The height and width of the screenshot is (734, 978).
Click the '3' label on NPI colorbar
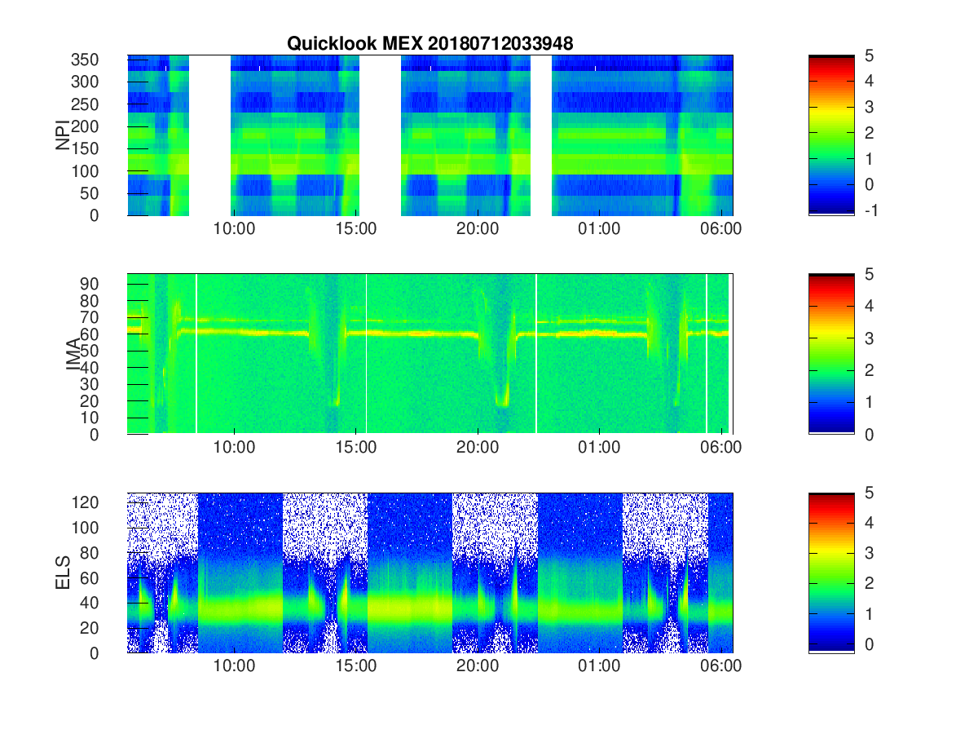pyautogui.click(x=868, y=107)
